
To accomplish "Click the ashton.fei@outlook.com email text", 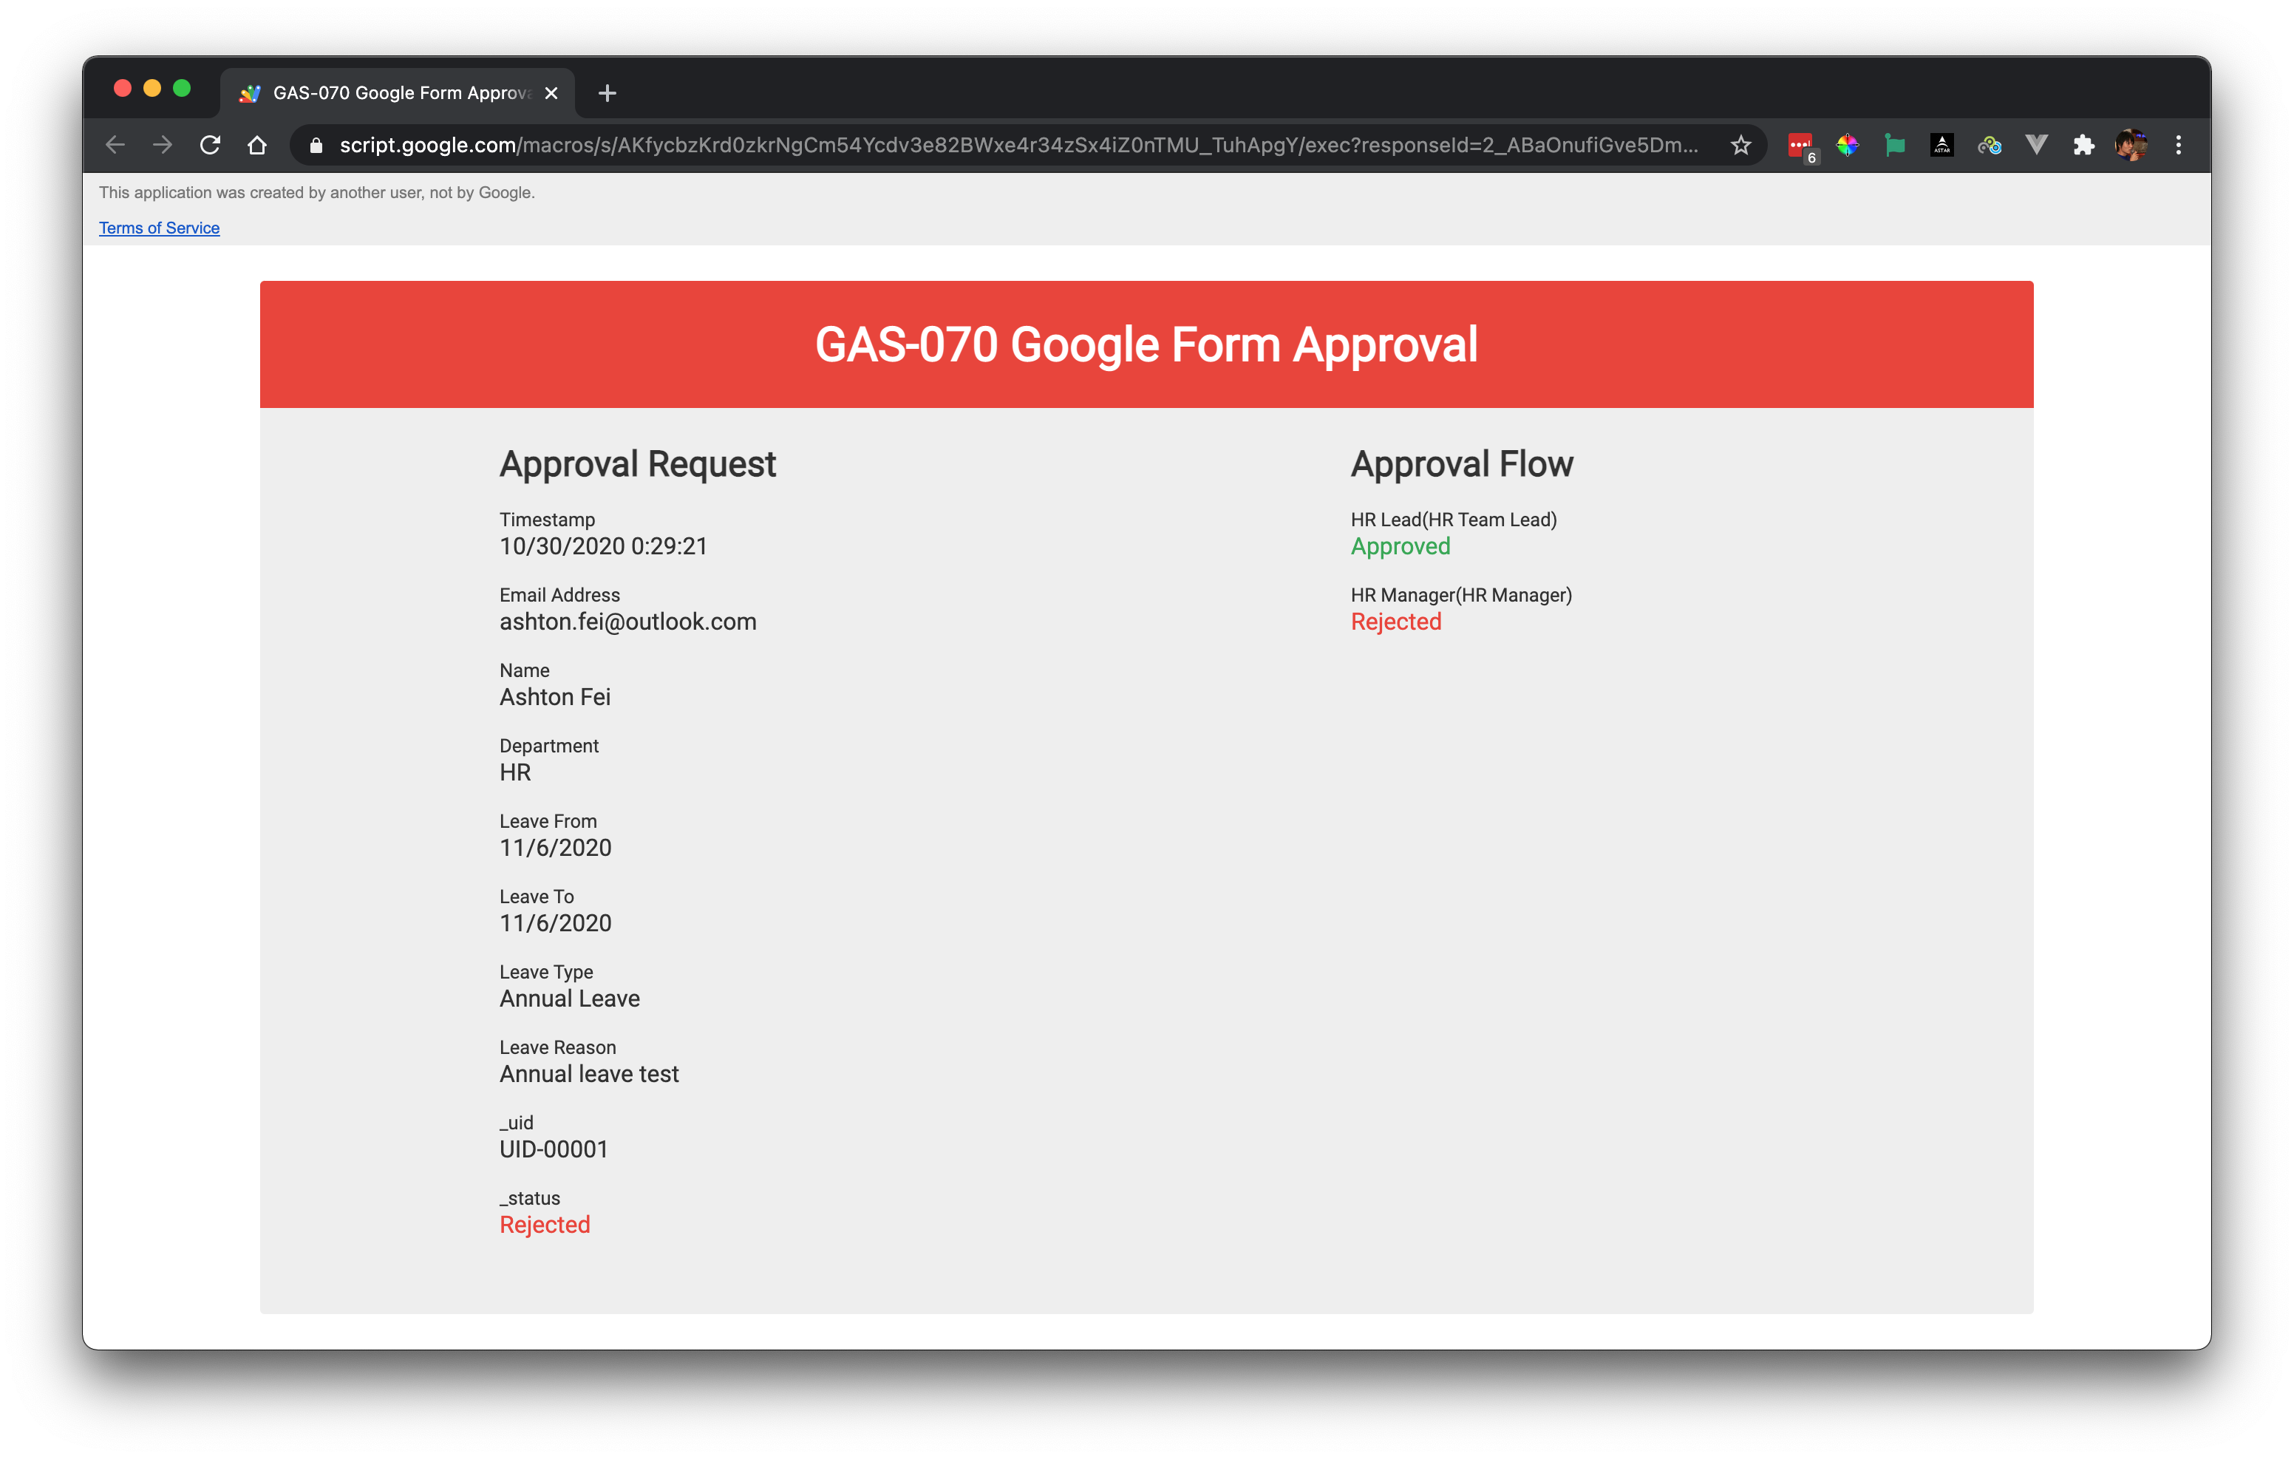I will (x=627, y=622).
